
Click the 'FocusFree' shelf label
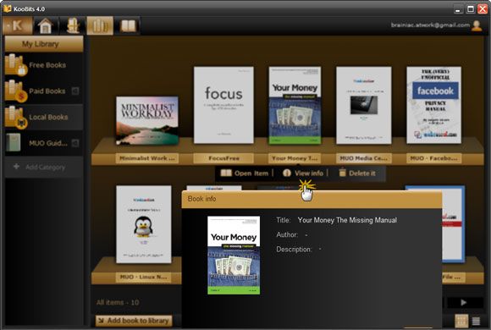223,158
